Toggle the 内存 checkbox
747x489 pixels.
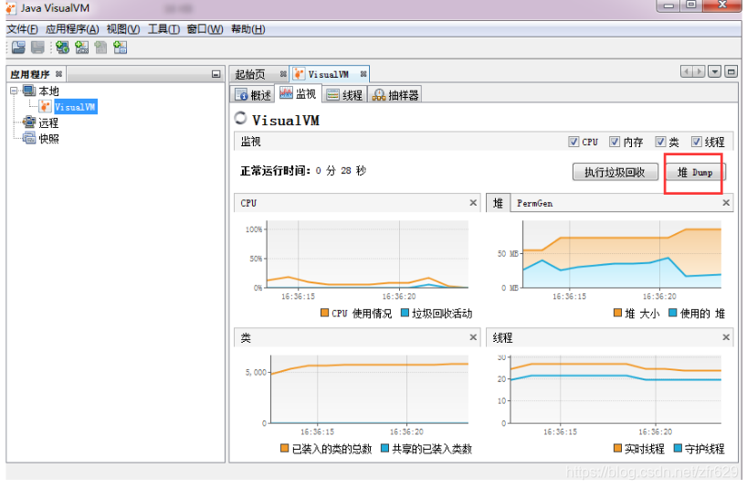coord(615,142)
